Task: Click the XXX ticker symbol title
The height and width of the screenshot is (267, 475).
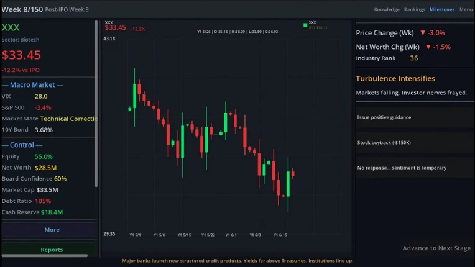Action: [x=11, y=27]
